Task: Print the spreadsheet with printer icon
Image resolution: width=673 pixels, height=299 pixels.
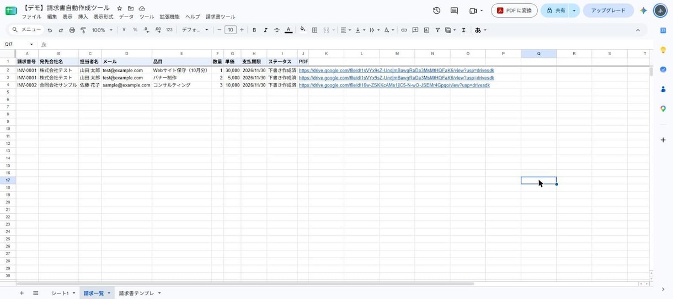Action: pos(72,30)
